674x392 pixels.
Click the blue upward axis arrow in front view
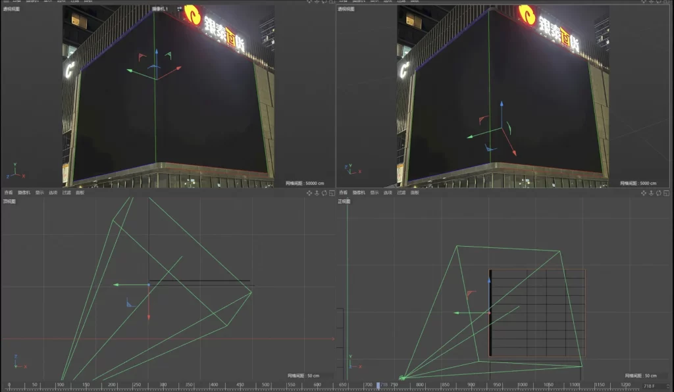coord(489,280)
